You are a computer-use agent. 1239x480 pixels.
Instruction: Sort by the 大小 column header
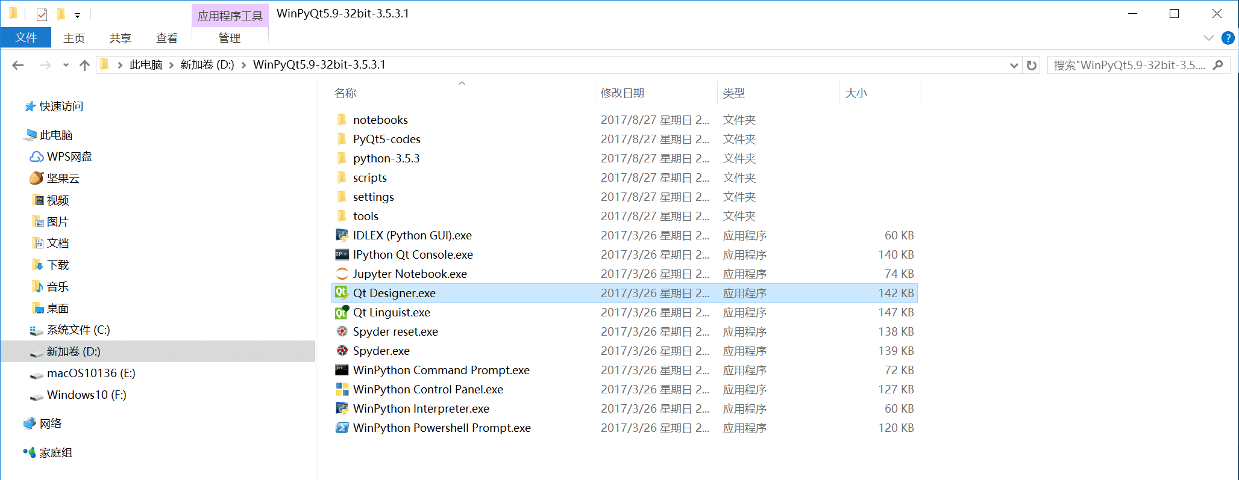coord(856,93)
